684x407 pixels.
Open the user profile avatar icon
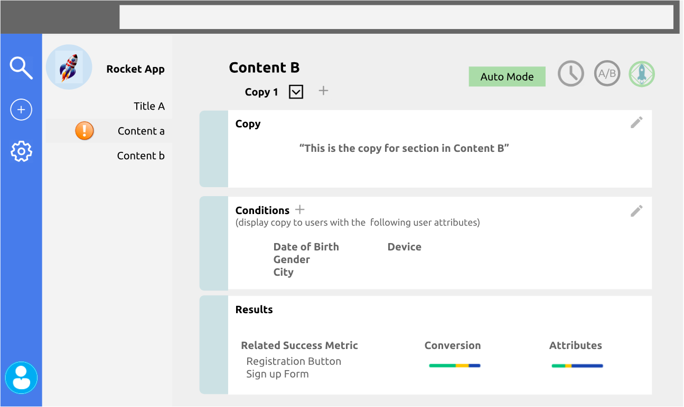coord(22,377)
